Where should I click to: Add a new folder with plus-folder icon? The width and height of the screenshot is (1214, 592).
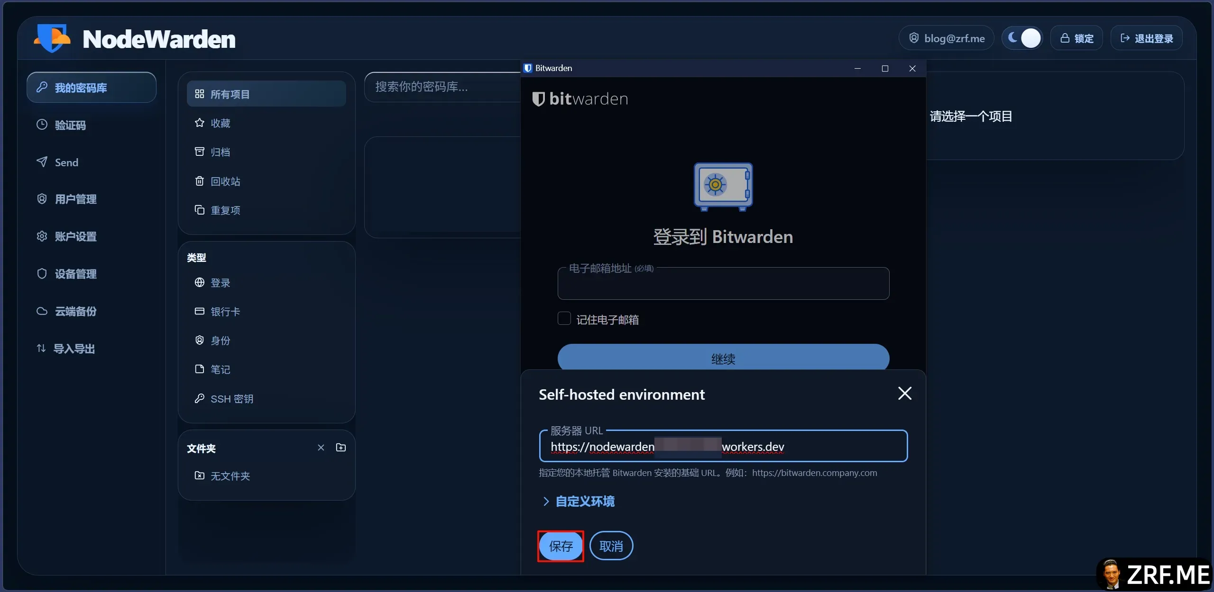[x=341, y=448]
